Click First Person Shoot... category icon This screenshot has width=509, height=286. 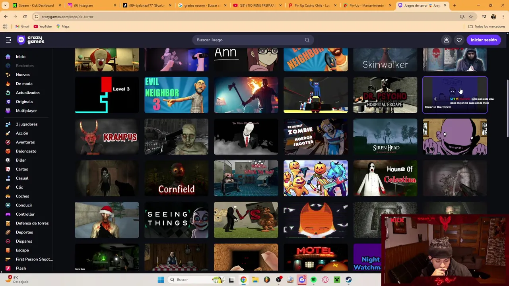(8, 259)
